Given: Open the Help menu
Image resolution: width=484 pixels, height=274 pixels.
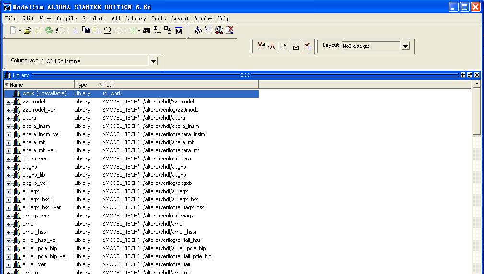Looking at the screenshot, I should (223, 19).
